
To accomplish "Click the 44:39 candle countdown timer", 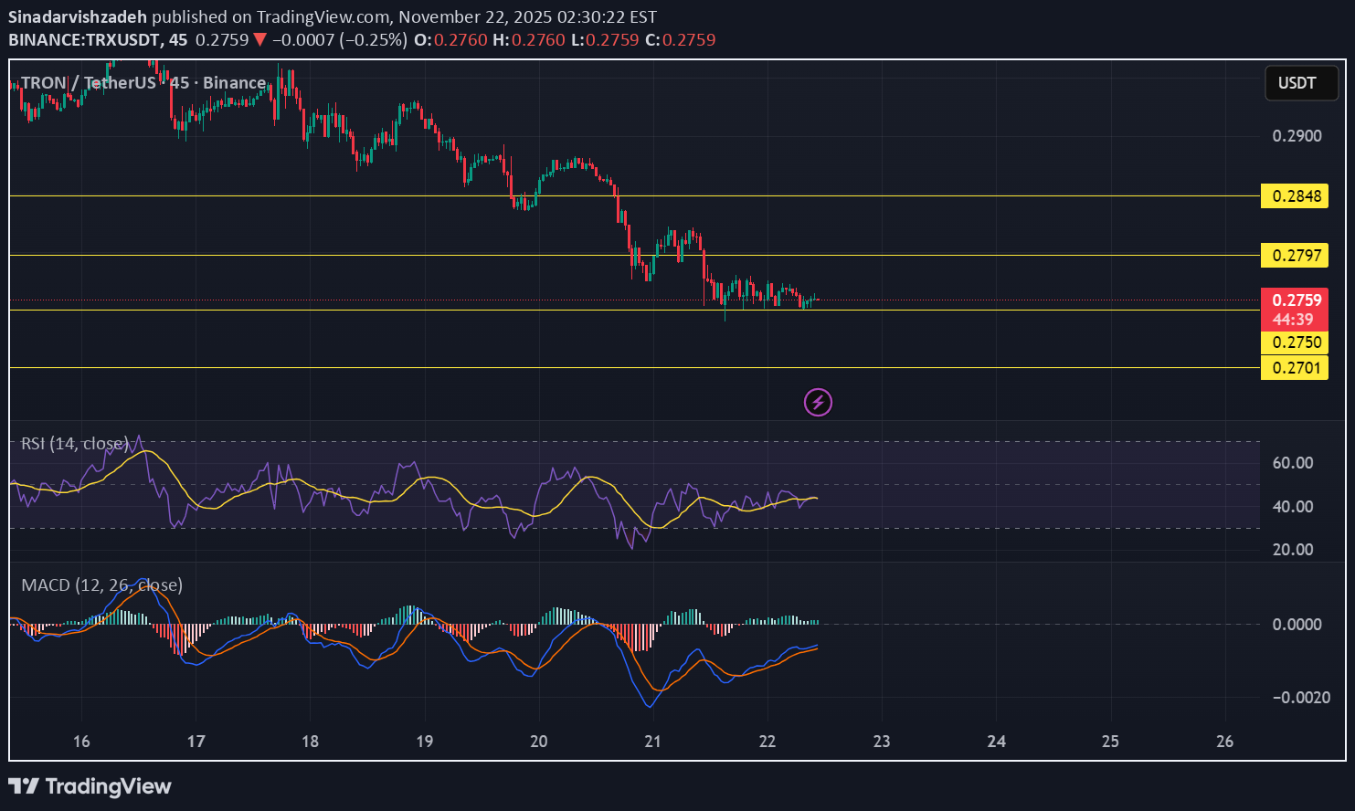I will pyautogui.click(x=1295, y=320).
